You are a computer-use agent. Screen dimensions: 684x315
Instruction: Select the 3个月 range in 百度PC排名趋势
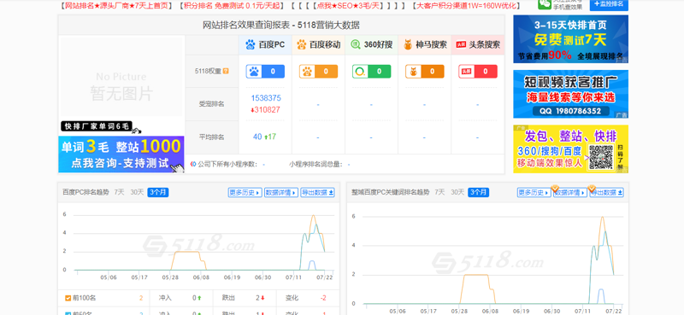(158, 192)
